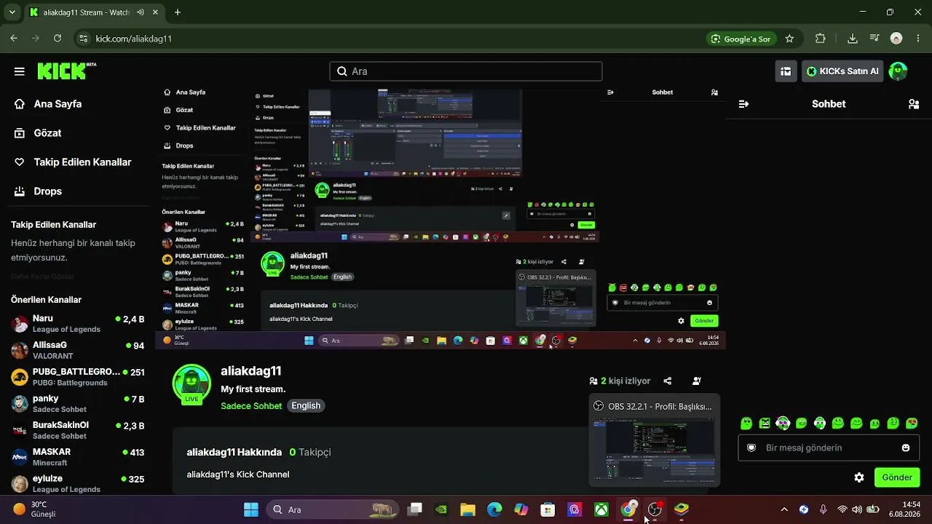Click the '2 kişi izliyor' viewer count
Viewport: 932px width, 524px height.
[x=620, y=381]
